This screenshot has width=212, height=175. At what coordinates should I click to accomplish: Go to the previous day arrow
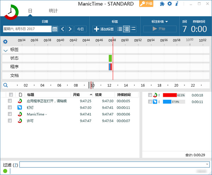click(63, 29)
